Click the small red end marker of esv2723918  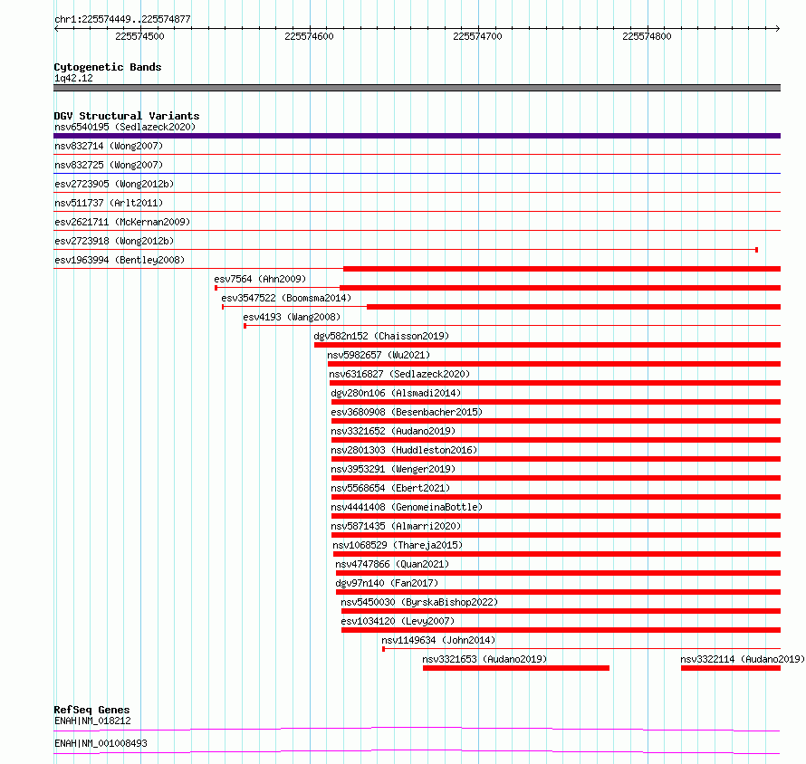pyautogui.click(x=757, y=250)
